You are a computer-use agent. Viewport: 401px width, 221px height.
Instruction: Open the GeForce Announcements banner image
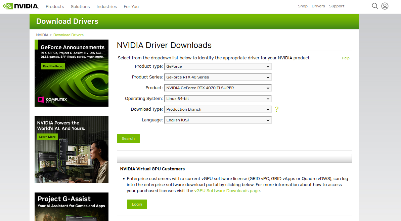click(71, 73)
